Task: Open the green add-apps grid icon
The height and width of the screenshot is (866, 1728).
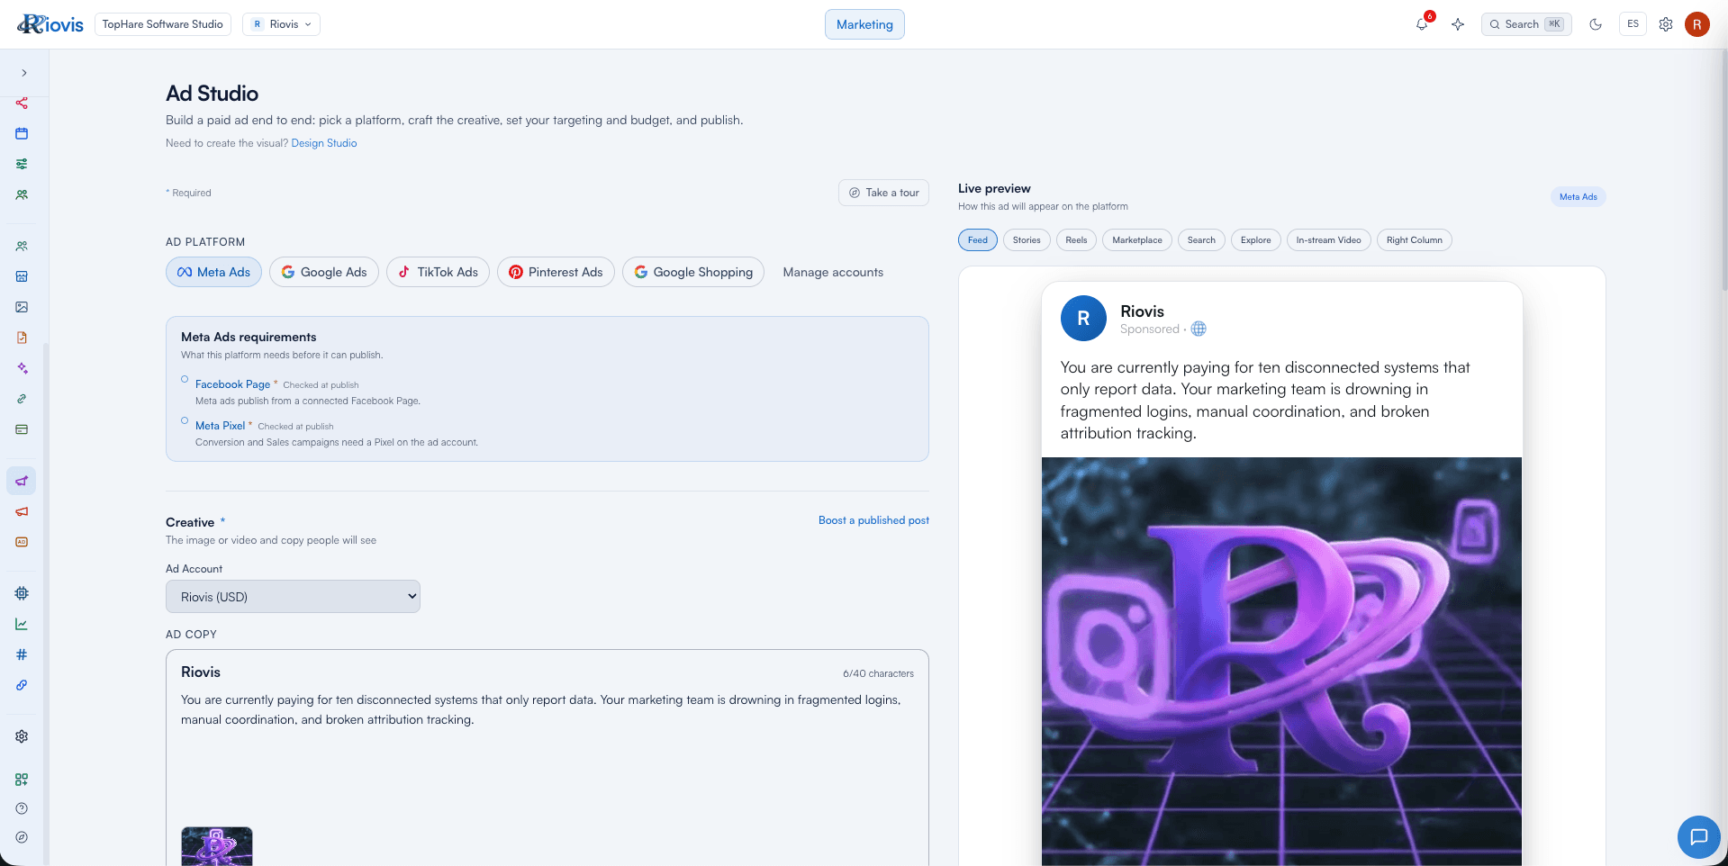Action: click(x=22, y=780)
